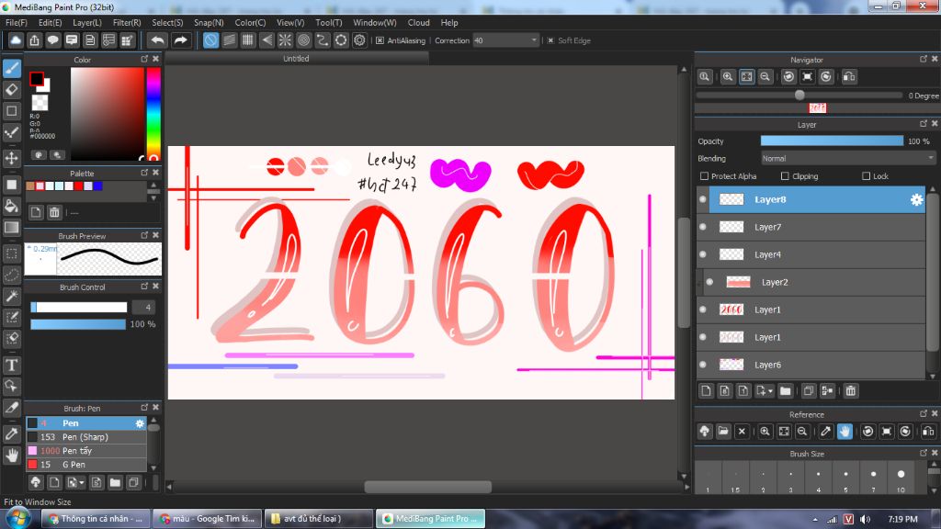Hide Layer8 visibility dot

coord(703,199)
